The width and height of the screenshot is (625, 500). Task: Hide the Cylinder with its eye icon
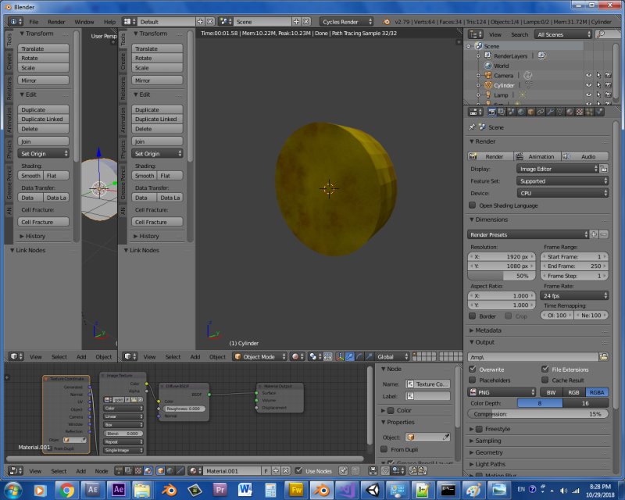click(589, 85)
